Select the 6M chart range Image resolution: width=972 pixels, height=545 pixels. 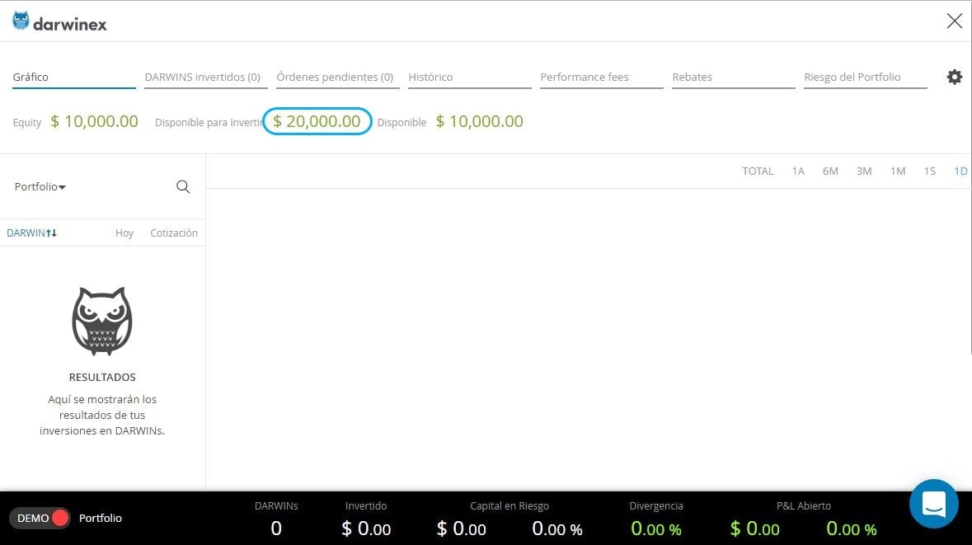click(830, 171)
